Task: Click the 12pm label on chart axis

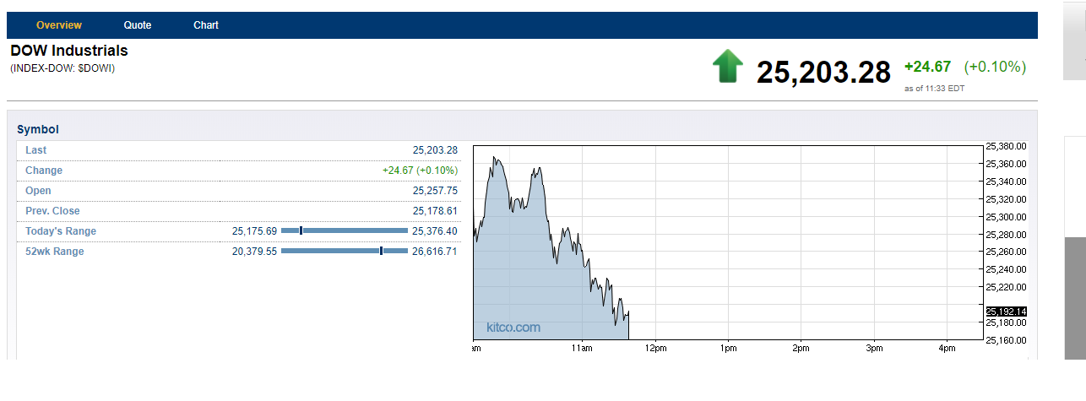Action: [x=655, y=348]
